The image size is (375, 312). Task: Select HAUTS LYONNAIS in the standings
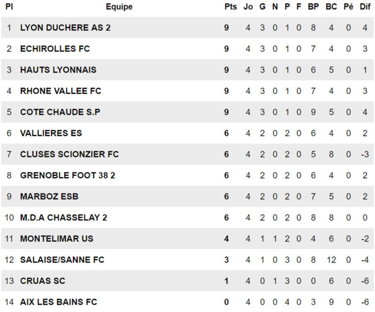click(58, 70)
